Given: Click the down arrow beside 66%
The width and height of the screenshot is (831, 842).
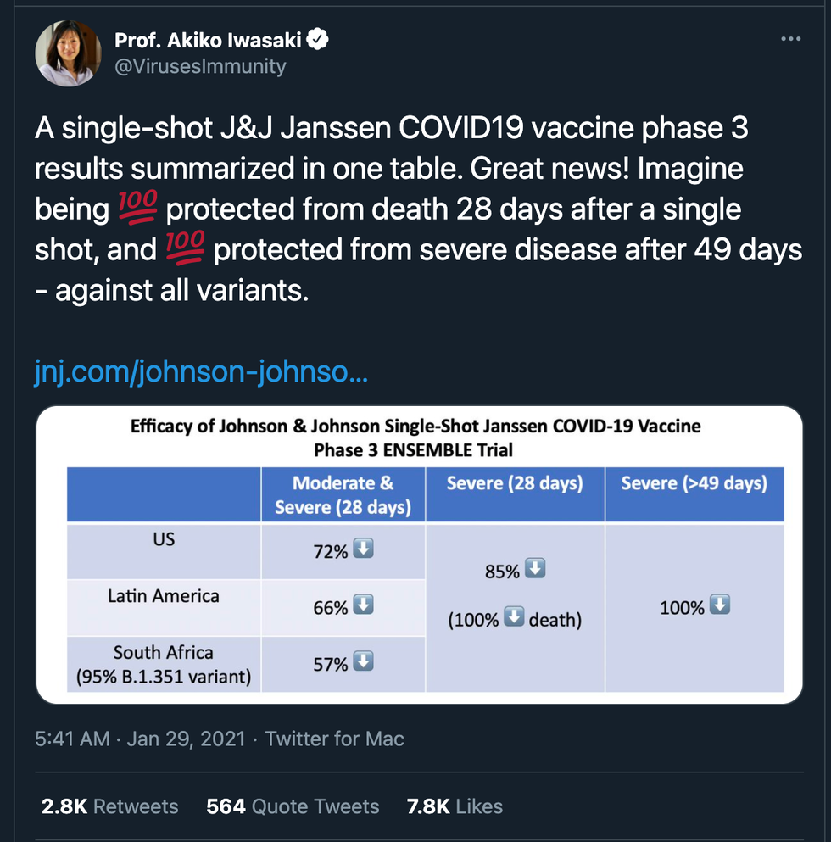Looking at the screenshot, I should click(364, 605).
